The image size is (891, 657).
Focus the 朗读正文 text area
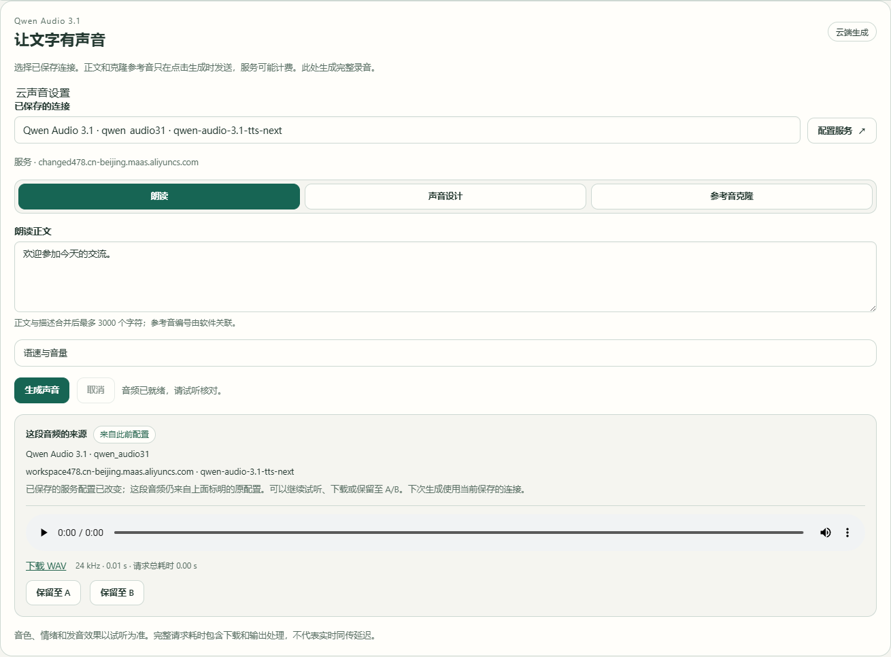tap(445, 277)
